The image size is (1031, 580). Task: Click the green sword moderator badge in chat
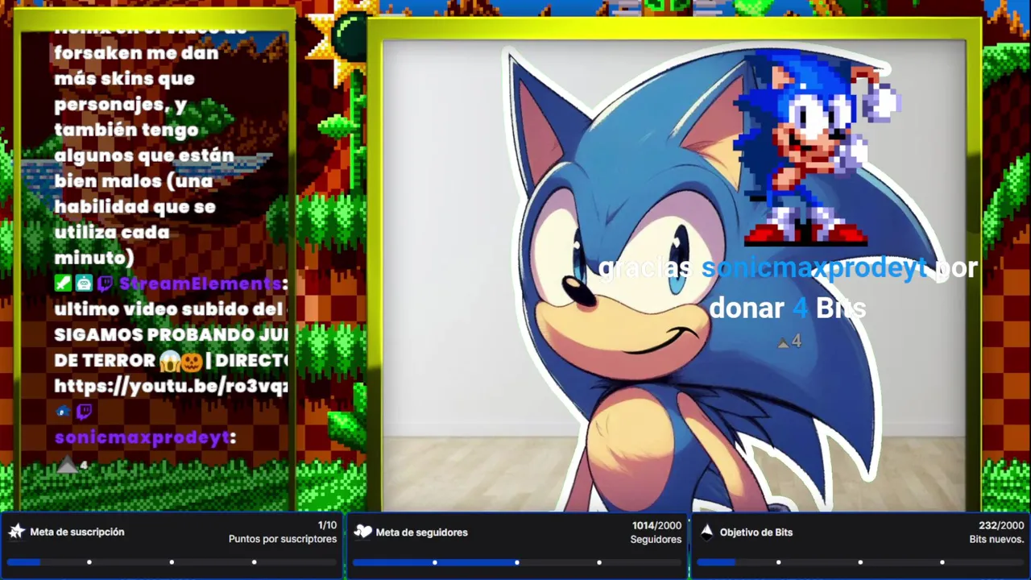click(x=64, y=283)
